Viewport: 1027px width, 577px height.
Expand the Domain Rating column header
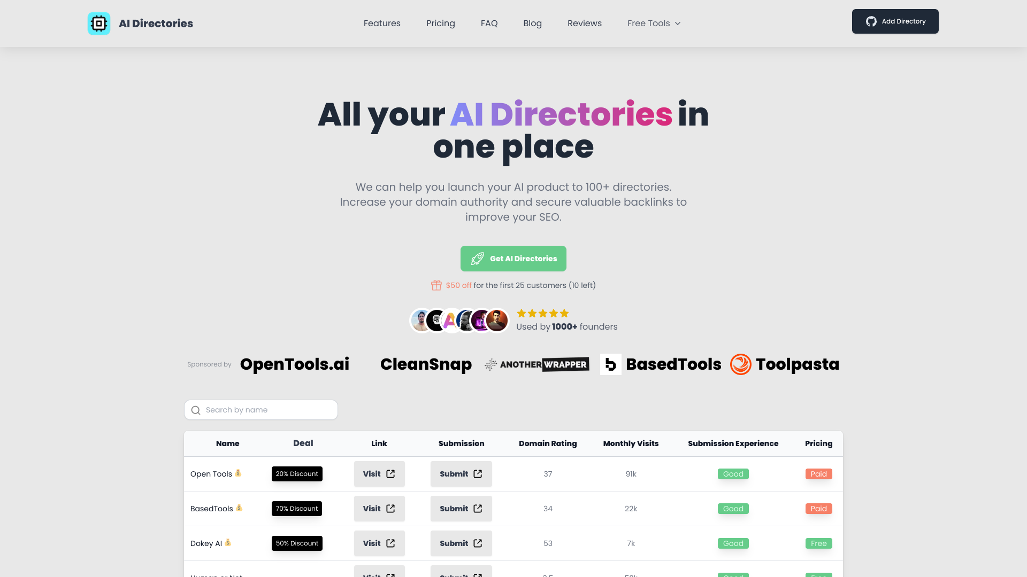point(547,443)
